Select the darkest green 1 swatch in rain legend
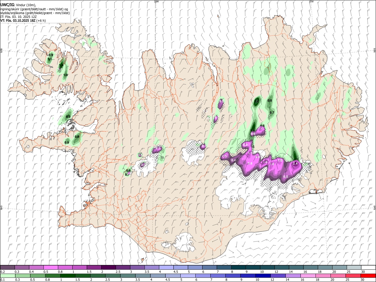 point(68,276)
